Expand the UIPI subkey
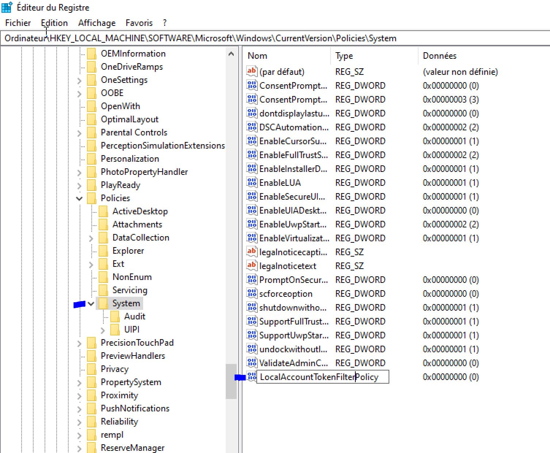Image resolution: width=550 pixels, height=453 pixels. pos(103,330)
